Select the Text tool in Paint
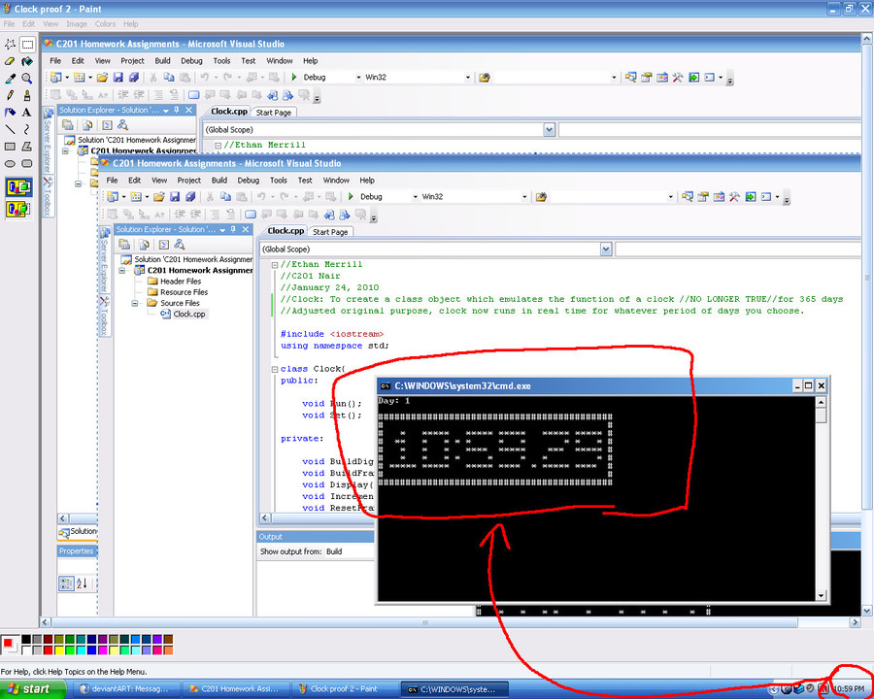Viewport: 874px width, 699px height. (x=27, y=113)
